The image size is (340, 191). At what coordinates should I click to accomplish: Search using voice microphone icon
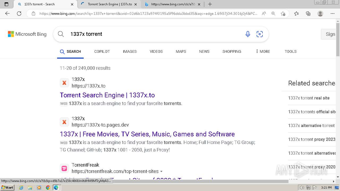(x=248, y=34)
